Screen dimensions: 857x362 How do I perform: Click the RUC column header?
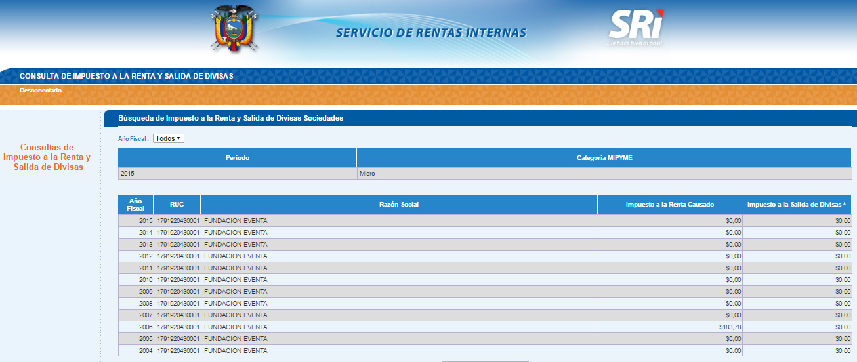coord(177,205)
